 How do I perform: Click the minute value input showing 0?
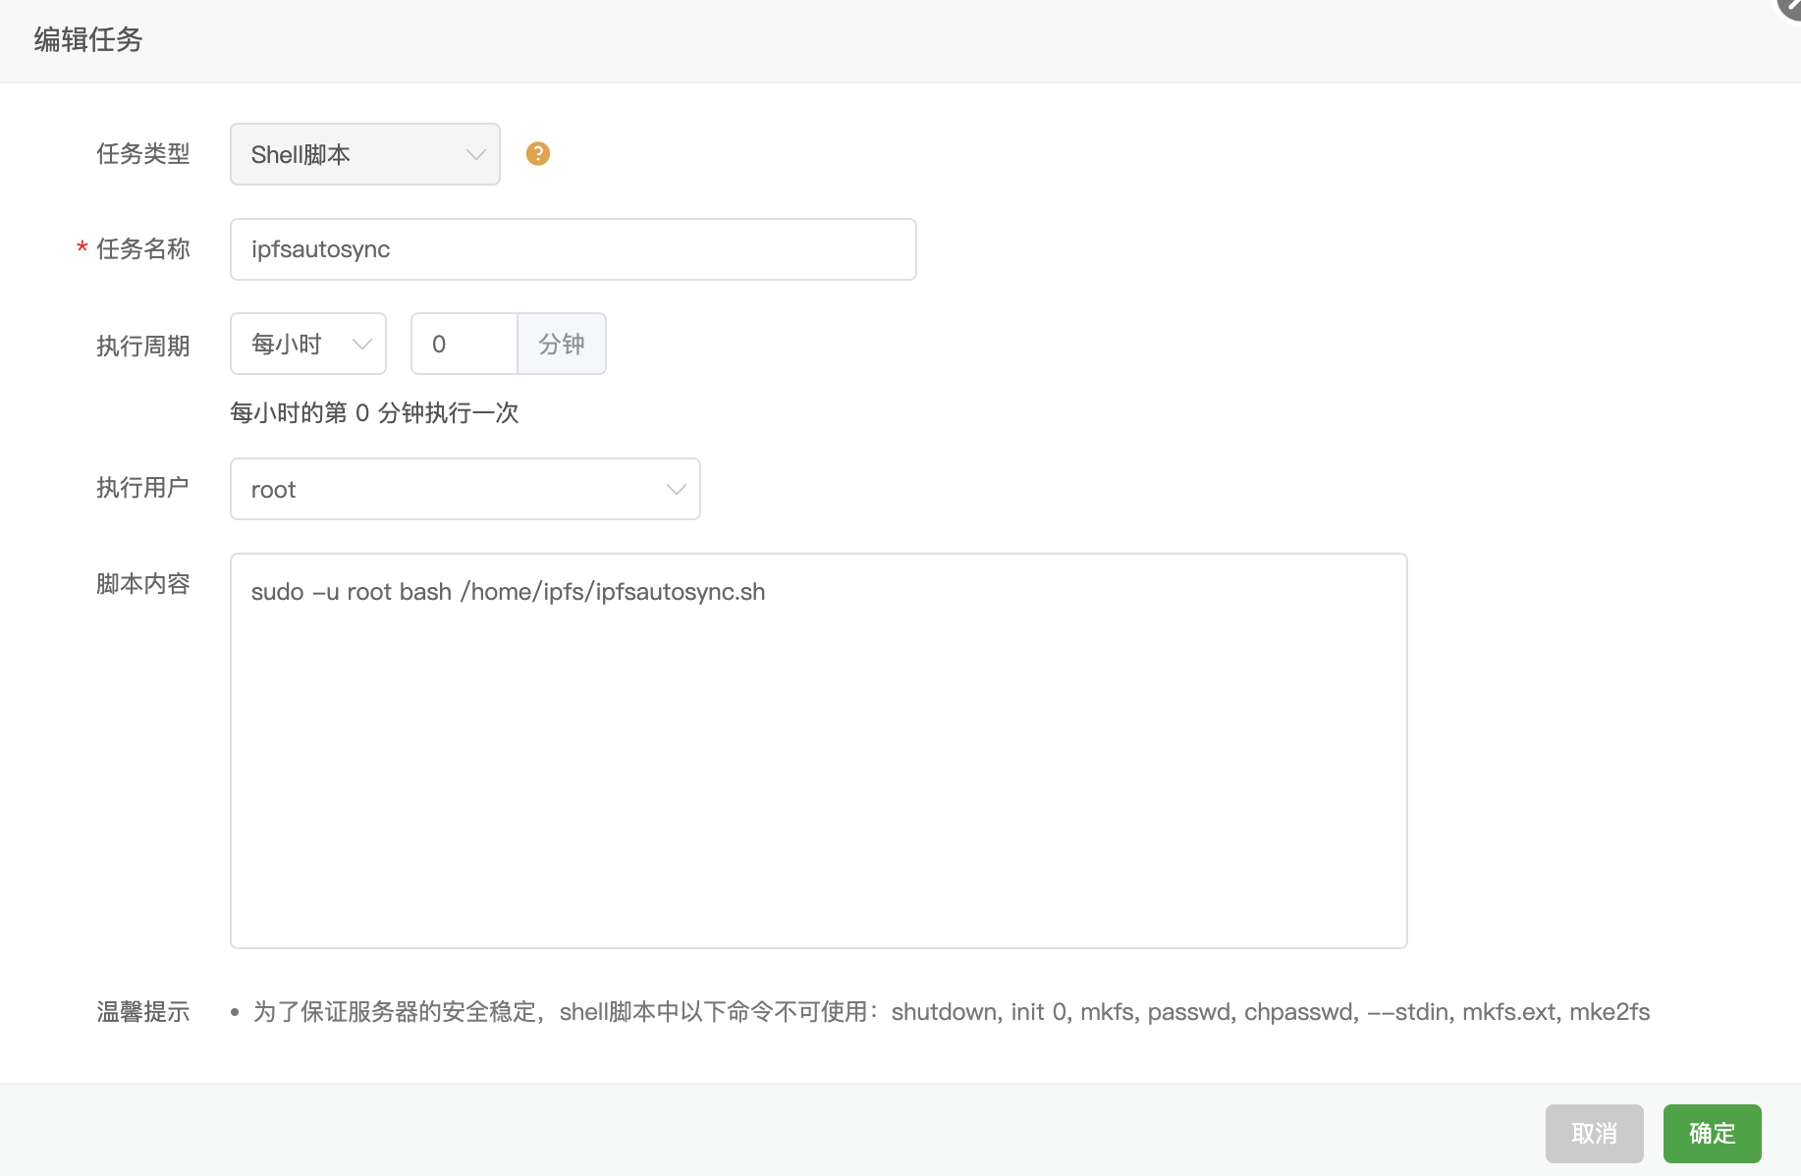tap(464, 345)
